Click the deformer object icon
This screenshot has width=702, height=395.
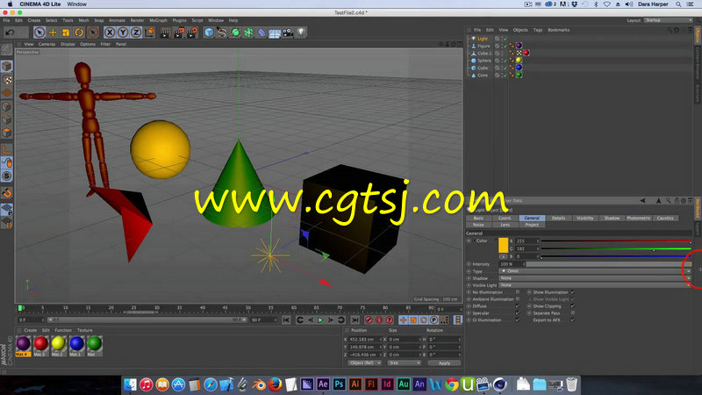(261, 32)
